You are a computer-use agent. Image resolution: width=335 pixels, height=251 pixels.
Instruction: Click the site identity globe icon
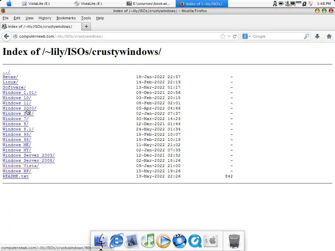coord(15,36)
